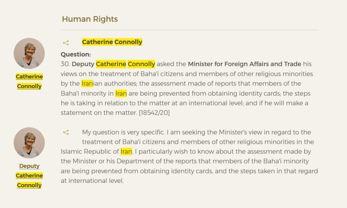Click highlighted 'Iran' after 'Baha'i minority in'
Image resolution: width=347 pixels, height=208 pixels.
[x=121, y=93]
